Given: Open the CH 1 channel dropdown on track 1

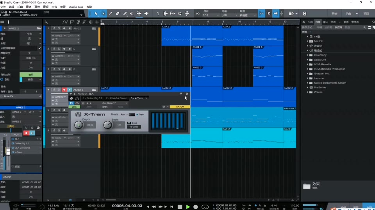Looking at the screenshot, I should pos(73,36).
